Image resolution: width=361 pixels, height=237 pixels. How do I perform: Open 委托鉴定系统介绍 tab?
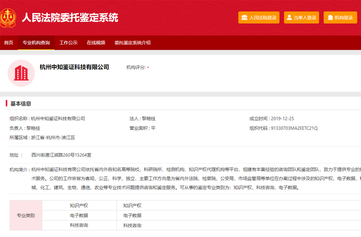tap(132, 43)
